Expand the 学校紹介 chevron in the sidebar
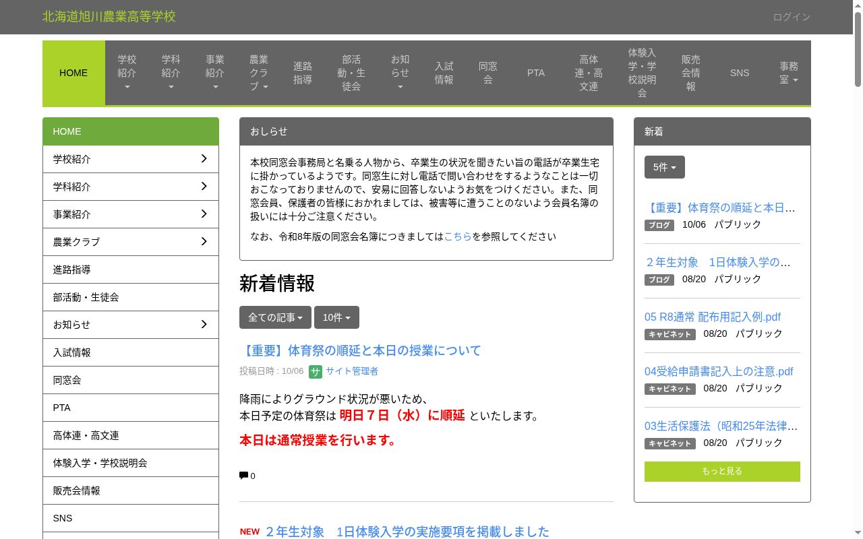 coord(204,159)
